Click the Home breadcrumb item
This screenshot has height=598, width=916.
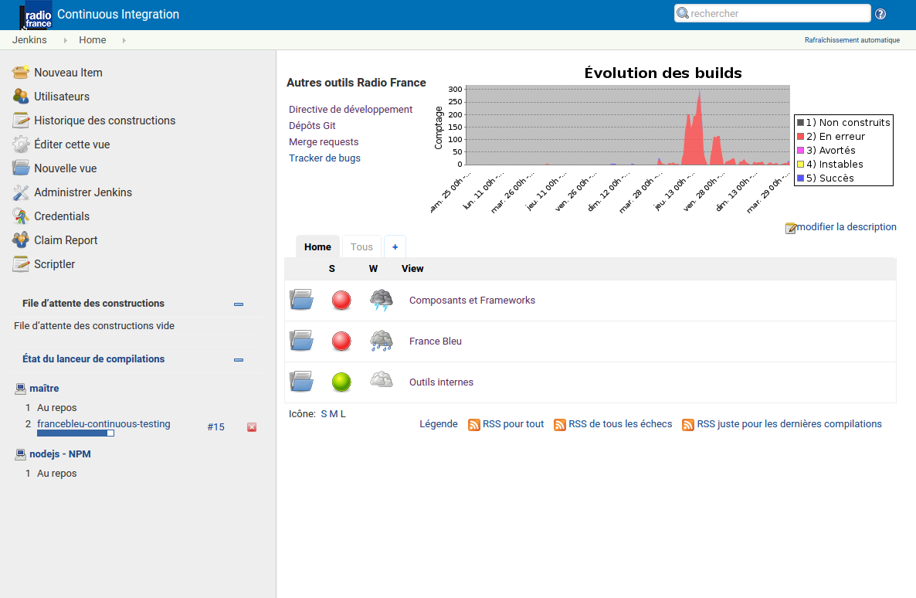coord(93,39)
